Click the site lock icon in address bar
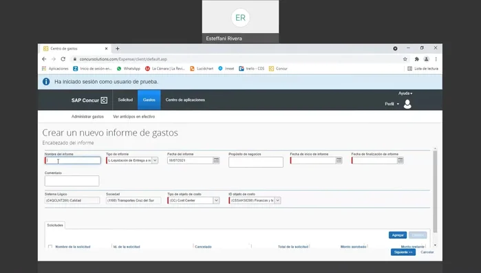The image size is (481, 273). coord(74,59)
